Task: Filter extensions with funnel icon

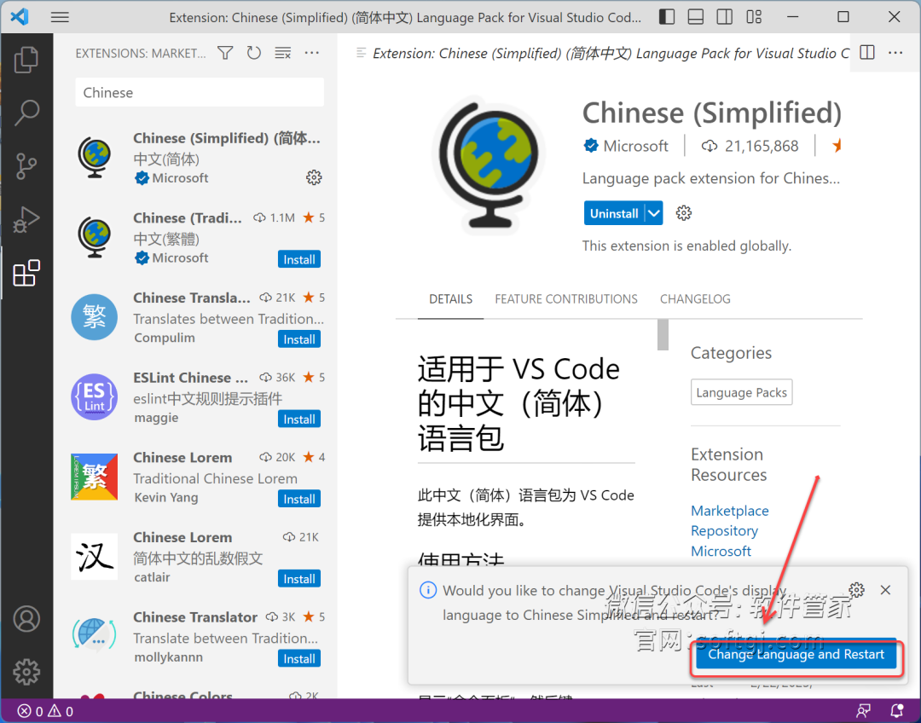Action: pyautogui.click(x=225, y=54)
